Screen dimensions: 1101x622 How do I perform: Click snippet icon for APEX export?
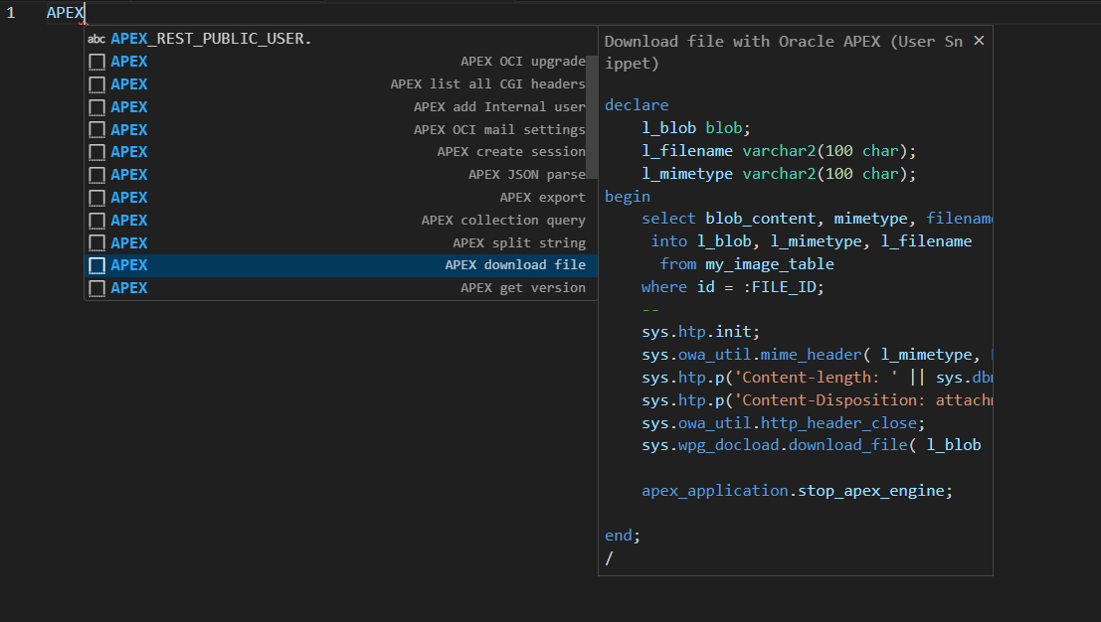(96, 198)
